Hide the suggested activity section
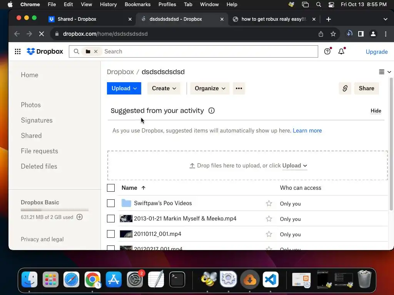 376,111
